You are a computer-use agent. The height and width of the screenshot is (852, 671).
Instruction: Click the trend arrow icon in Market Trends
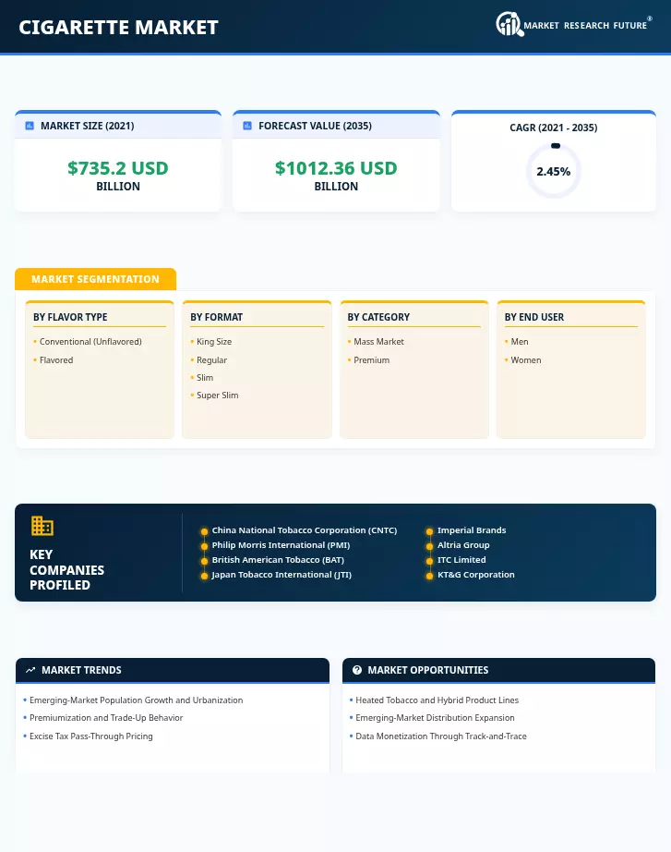30,670
